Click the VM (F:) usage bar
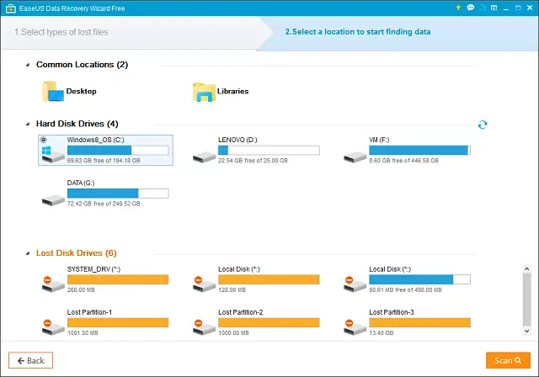 click(x=419, y=150)
